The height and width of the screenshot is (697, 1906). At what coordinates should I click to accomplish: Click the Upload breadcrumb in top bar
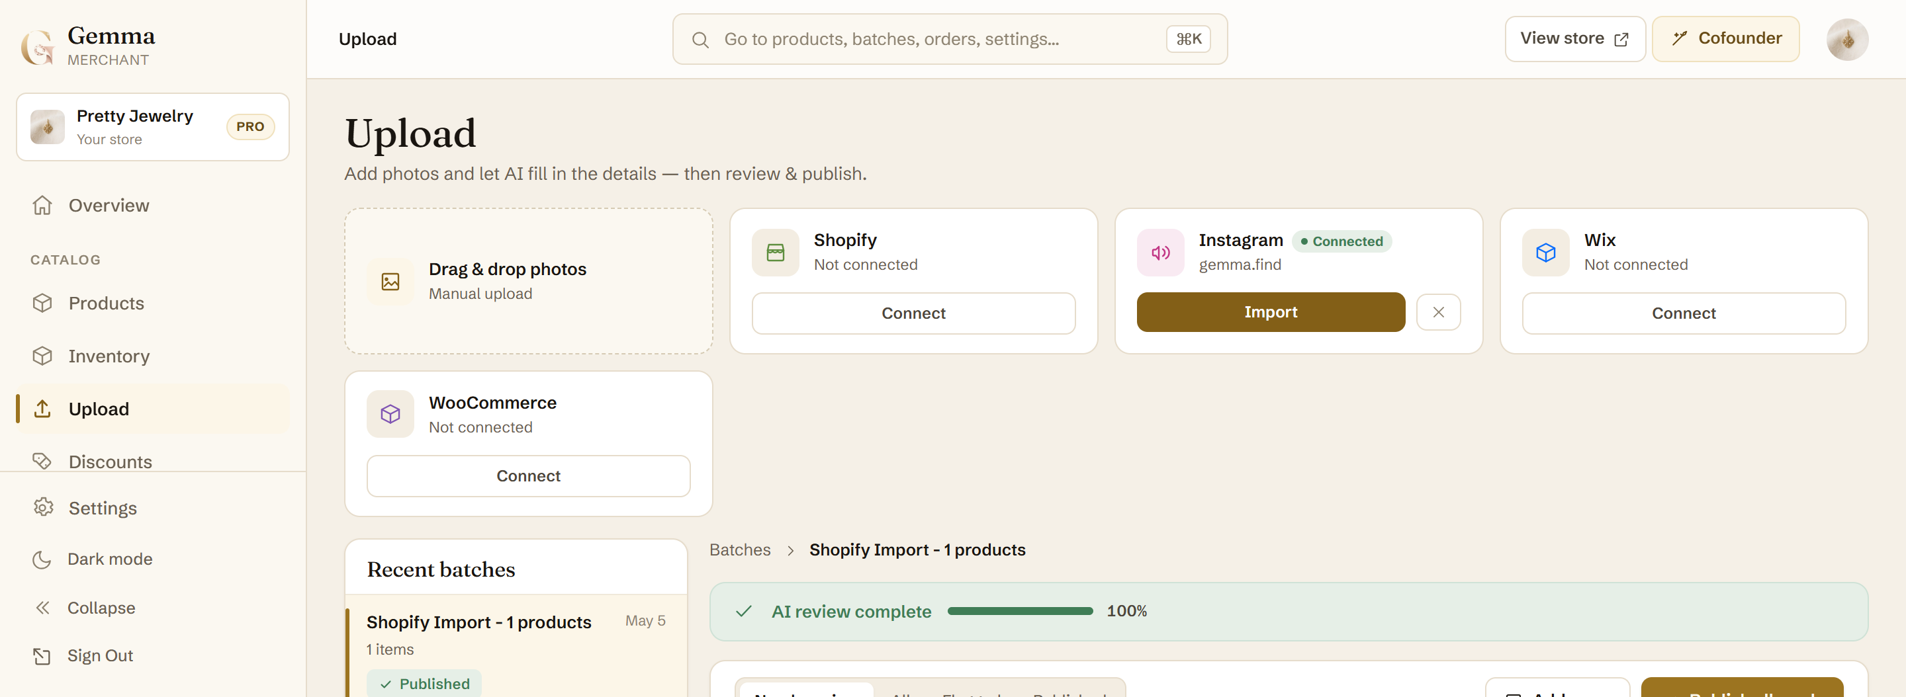368,39
